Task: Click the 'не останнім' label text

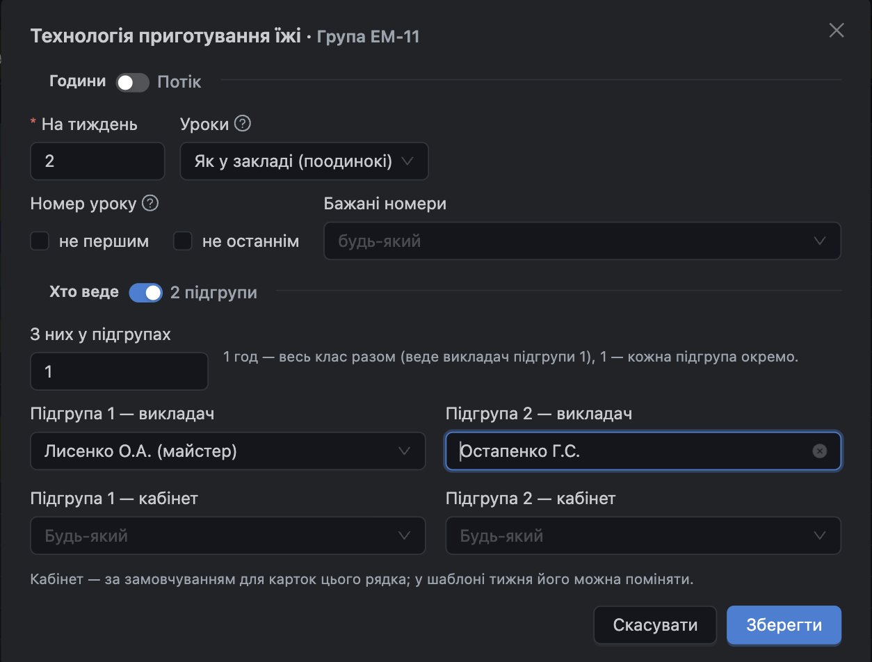Action: 250,241
